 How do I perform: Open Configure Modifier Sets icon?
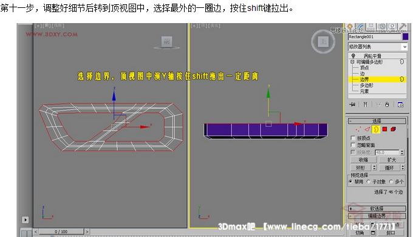pos(400,105)
